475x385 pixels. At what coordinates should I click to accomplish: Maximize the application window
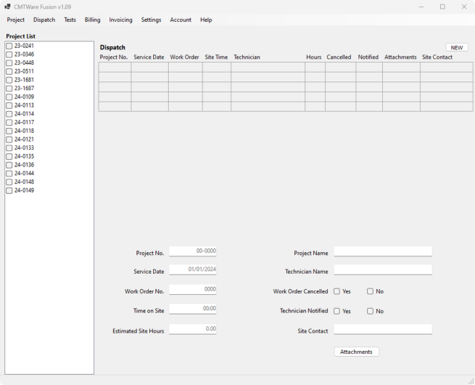click(442, 7)
